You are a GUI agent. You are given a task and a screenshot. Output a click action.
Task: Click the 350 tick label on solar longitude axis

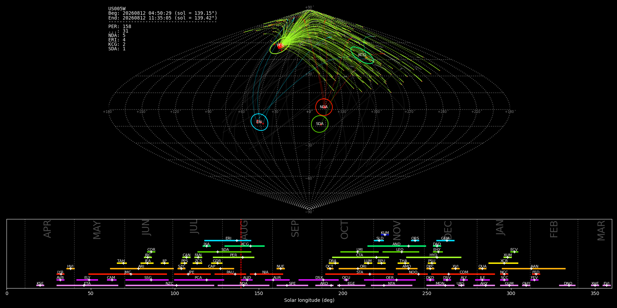(595, 293)
